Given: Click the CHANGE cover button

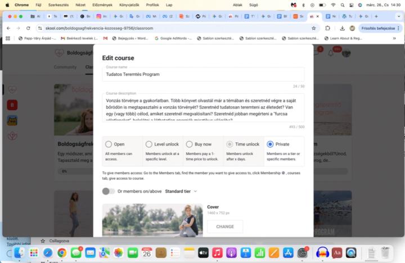Looking at the screenshot, I should pyautogui.click(x=225, y=226).
